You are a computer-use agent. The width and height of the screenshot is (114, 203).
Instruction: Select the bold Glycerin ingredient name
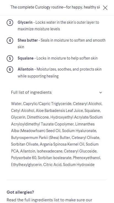pos(25,22)
